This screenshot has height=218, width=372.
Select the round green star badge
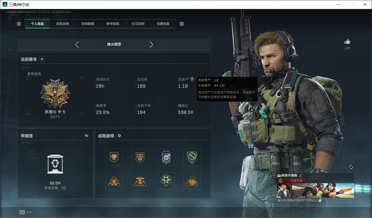(166, 181)
